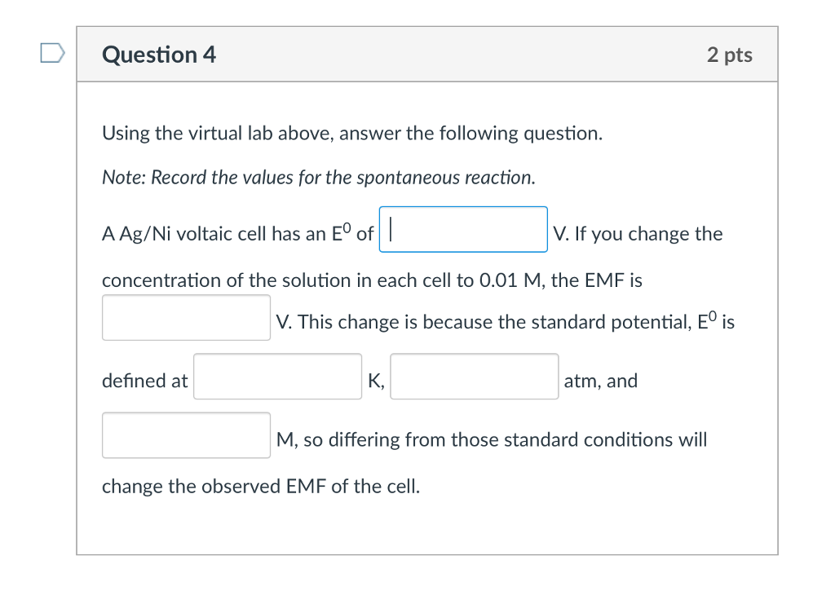Image resolution: width=835 pixels, height=591 pixels.
Task: Click the 'Question 4' heading
Action: pos(159,55)
